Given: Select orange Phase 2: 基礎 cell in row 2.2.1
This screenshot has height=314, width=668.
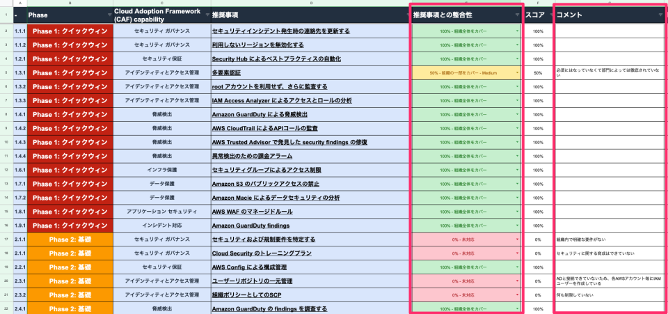Looking at the screenshot, I should (68, 267).
